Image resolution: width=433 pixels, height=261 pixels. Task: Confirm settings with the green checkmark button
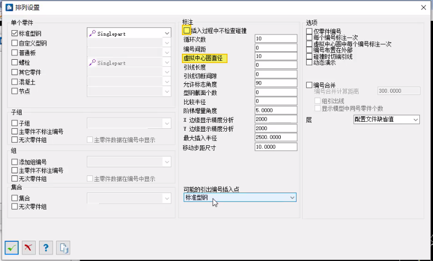pyautogui.click(x=12, y=248)
